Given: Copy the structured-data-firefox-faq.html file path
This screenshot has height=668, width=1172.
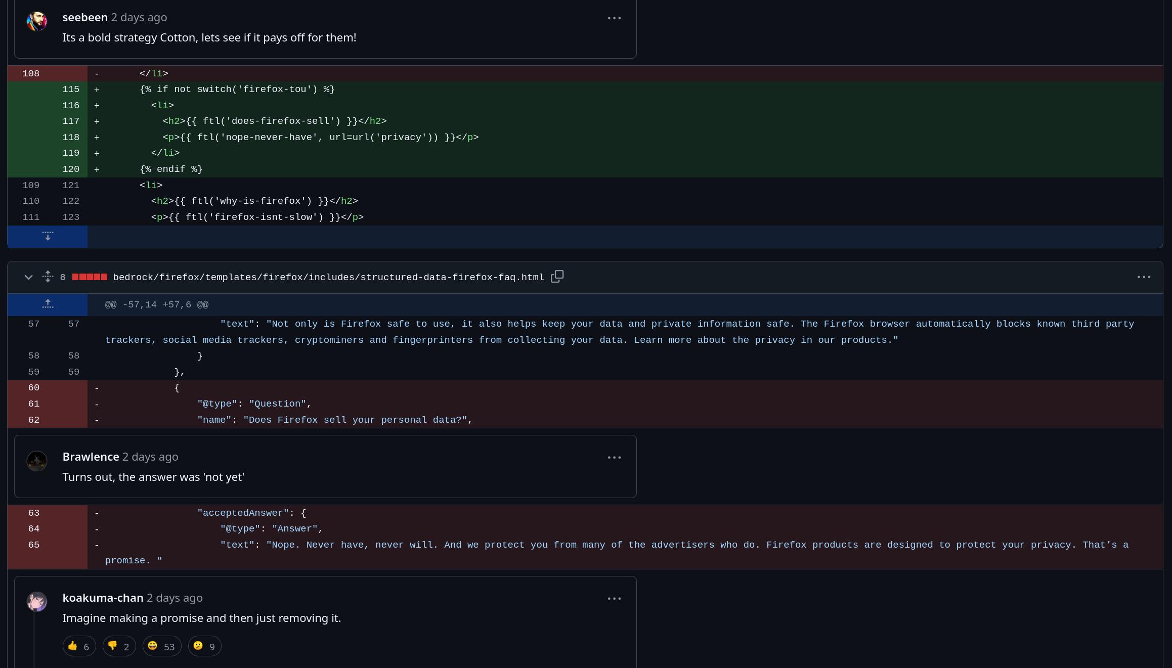Looking at the screenshot, I should [x=557, y=277].
